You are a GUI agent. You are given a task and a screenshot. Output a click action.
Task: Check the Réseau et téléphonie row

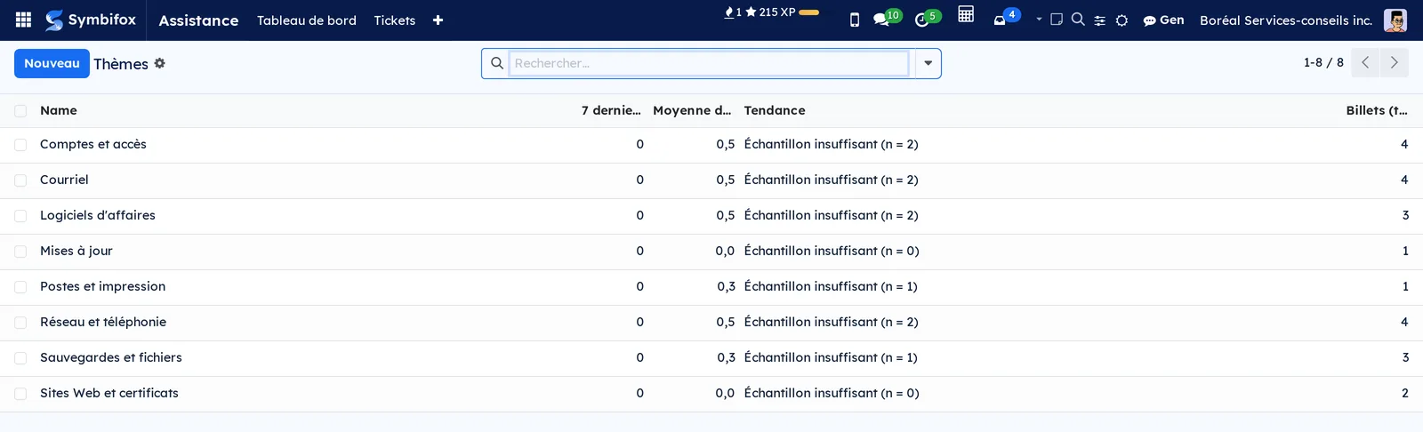[20, 323]
